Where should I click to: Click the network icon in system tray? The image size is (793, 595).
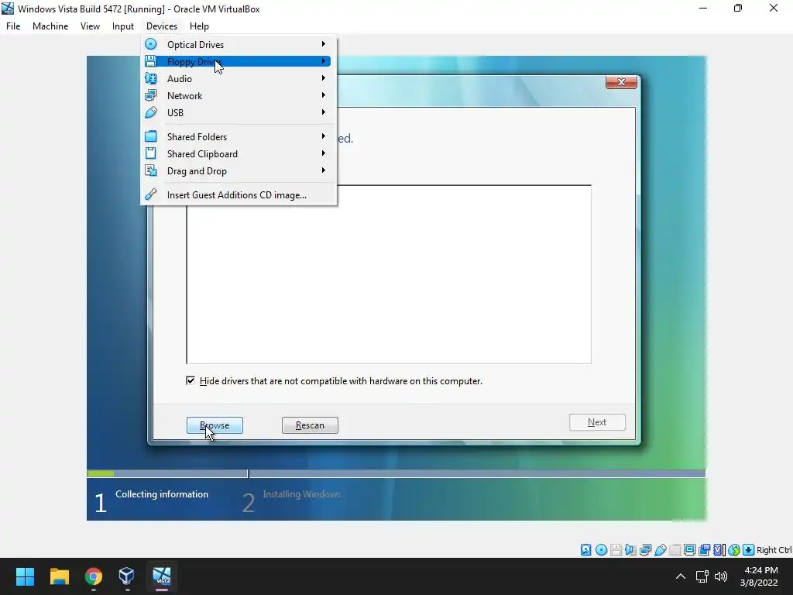[x=702, y=576]
